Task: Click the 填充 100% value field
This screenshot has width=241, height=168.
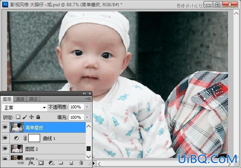Action: coord(76,117)
